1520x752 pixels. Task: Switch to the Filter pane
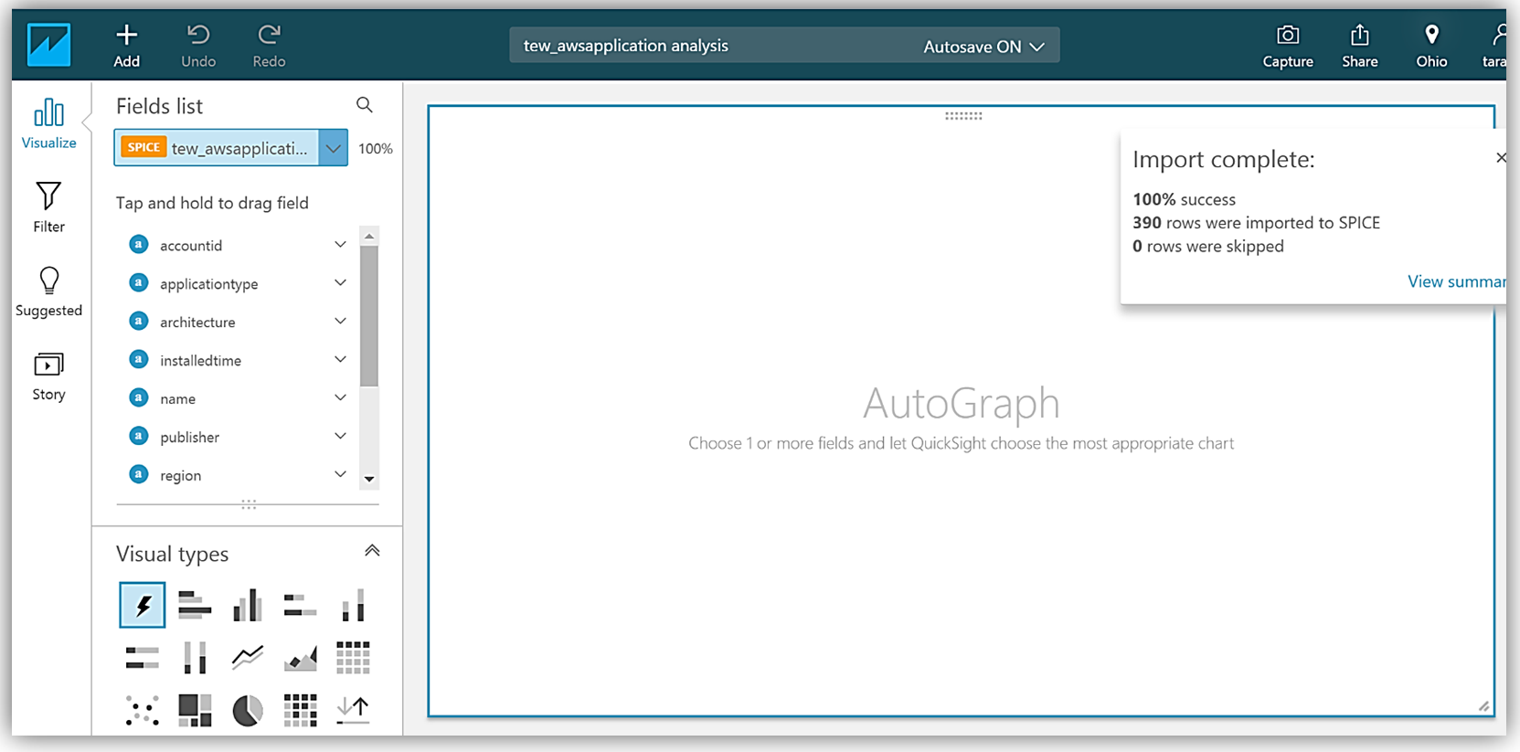point(48,207)
